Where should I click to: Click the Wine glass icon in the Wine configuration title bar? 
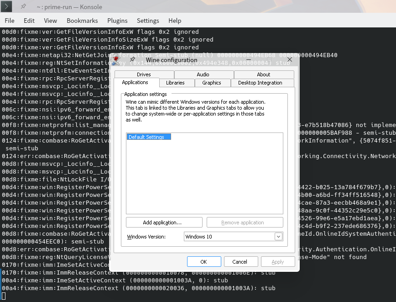tap(116, 60)
